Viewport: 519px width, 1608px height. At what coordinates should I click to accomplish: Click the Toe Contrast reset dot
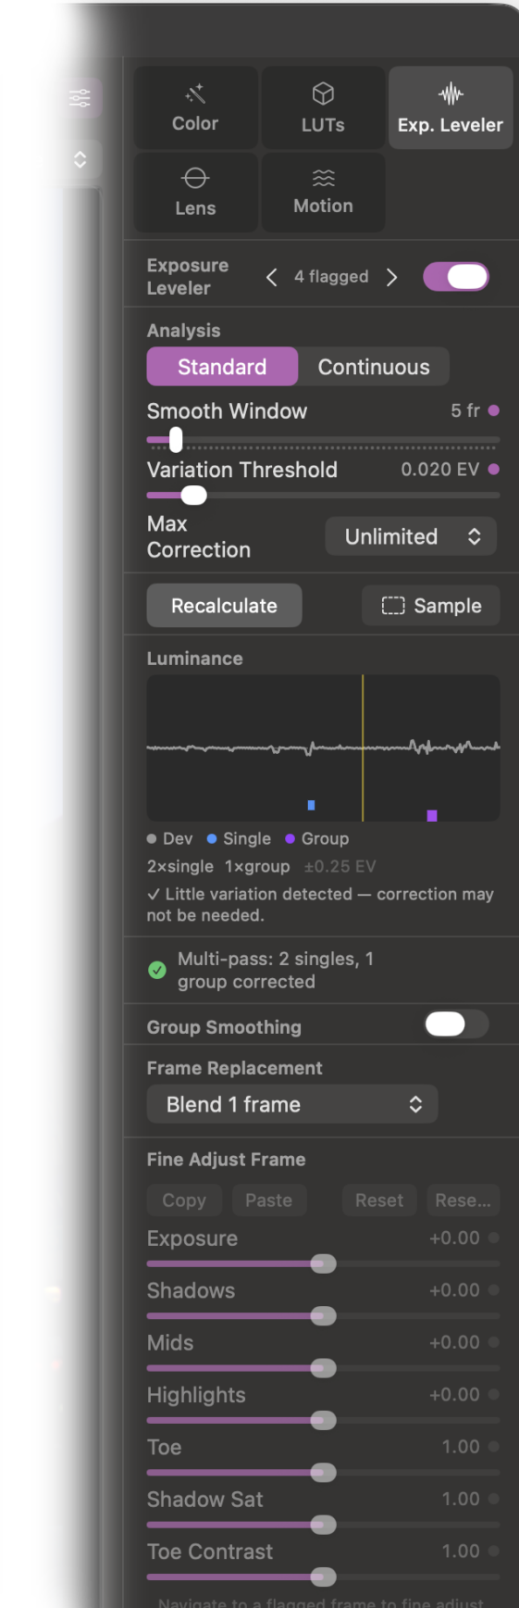tap(494, 1551)
